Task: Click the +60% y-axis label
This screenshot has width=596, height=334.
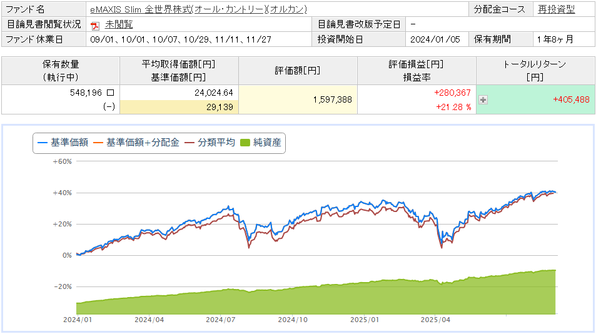Action: pyautogui.click(x=62, y=161)
